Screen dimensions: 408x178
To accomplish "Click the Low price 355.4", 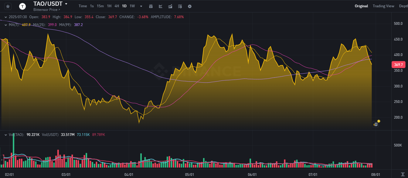I will [89, 17].
